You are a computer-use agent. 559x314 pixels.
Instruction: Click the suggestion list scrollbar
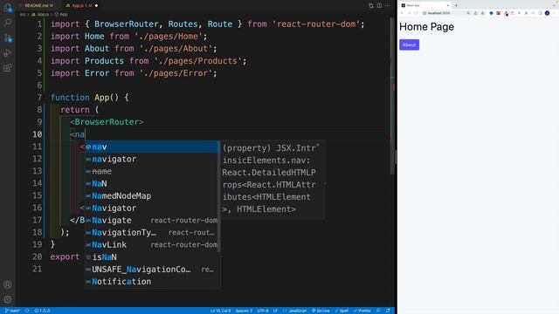point(219,195)
